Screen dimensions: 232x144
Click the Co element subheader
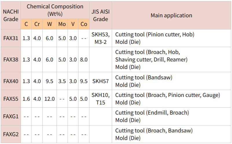point(84,24)
